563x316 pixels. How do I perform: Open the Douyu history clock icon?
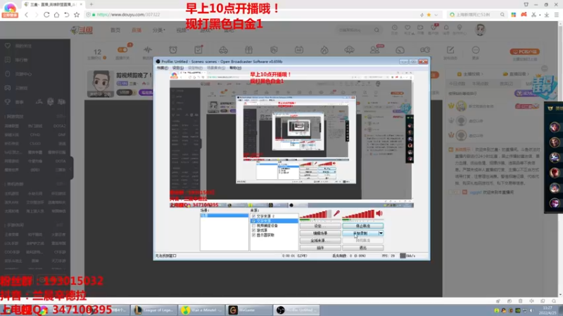tap(394, 28)
